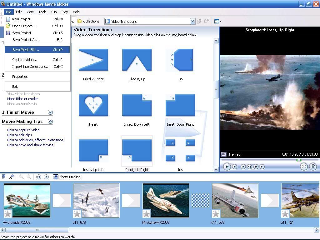The height and width of the screenshot is (240, 320).
Task: Select the Inset, Up Right transition
Action: 137,150
